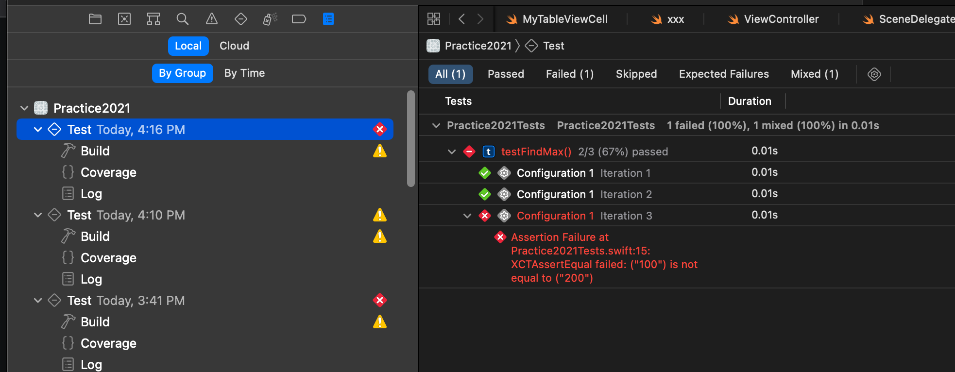Viewport: 955px width, 372px height.
Task: Click the test configuration filter icon
Action: pyautogui.click(x=874, y=74)
